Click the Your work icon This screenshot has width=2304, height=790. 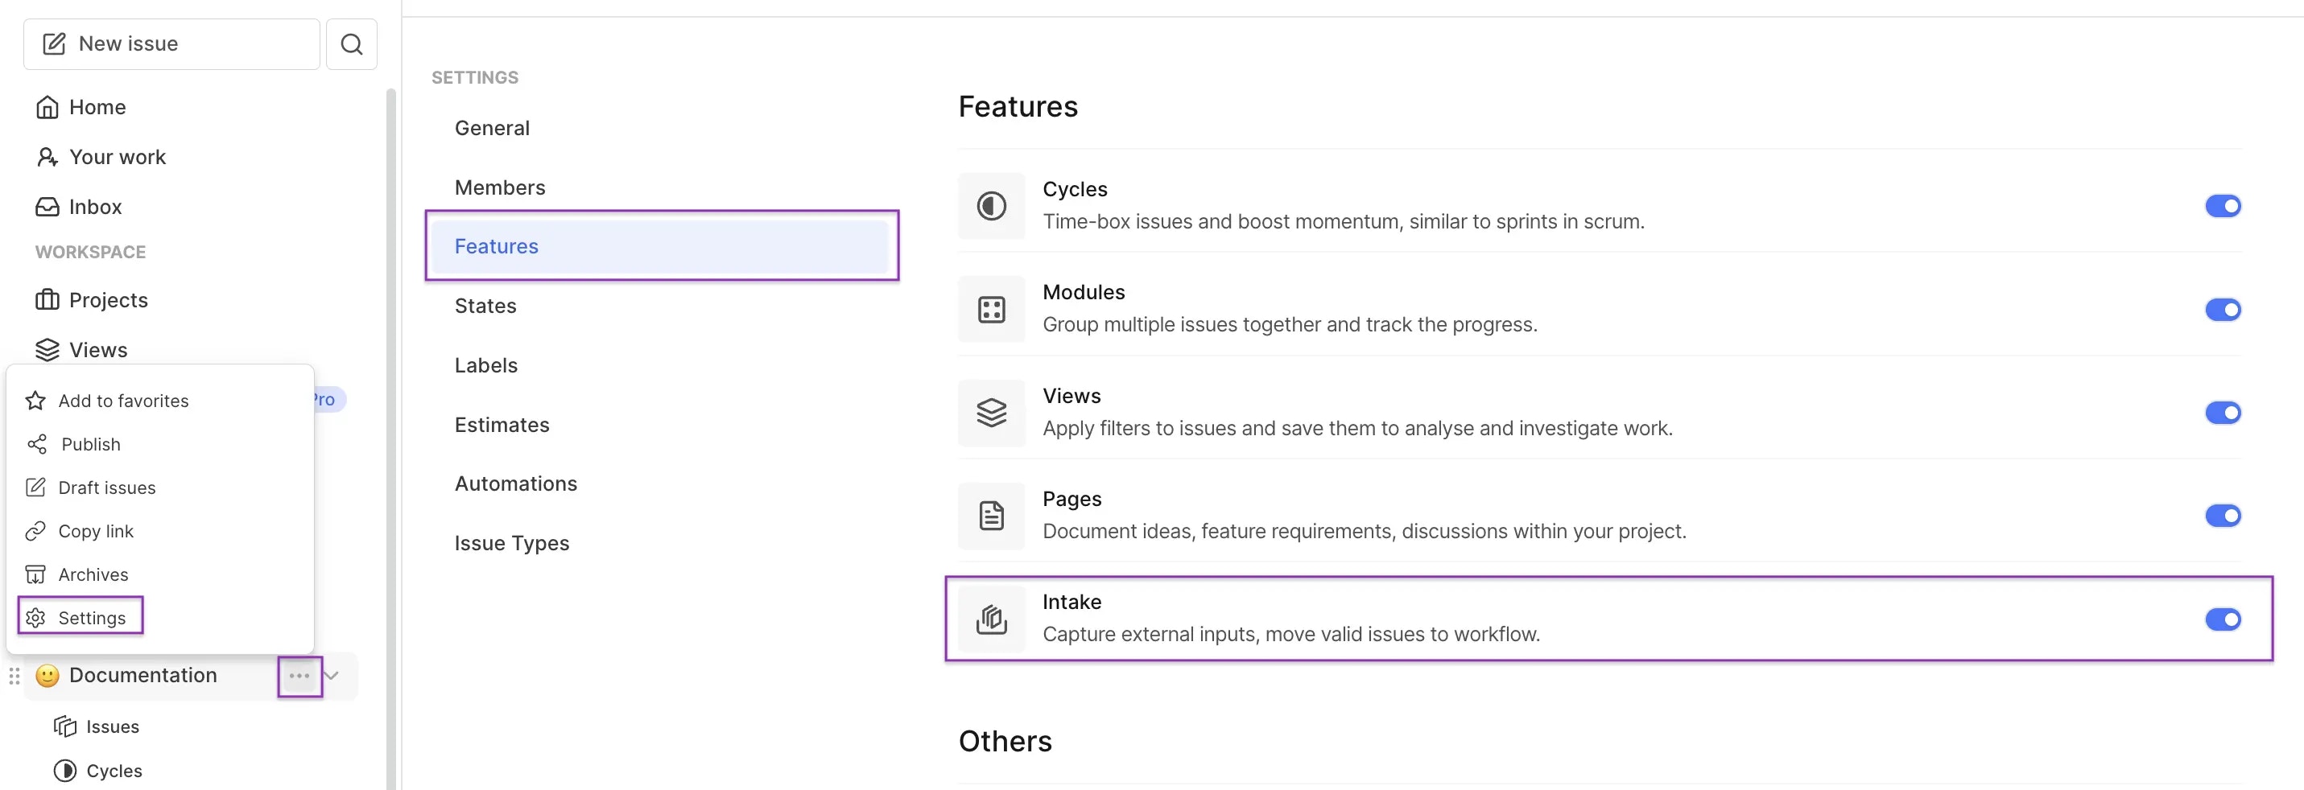point(47,156)
